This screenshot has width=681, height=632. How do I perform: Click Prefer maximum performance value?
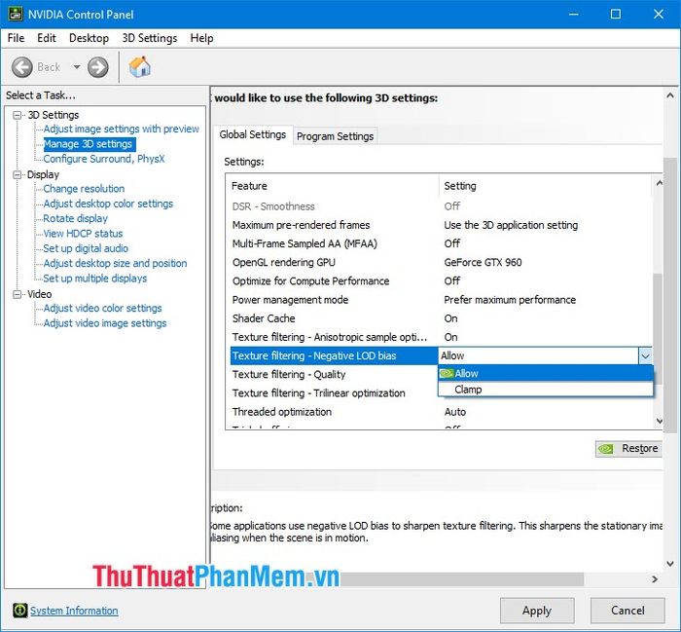coord(510,300)
